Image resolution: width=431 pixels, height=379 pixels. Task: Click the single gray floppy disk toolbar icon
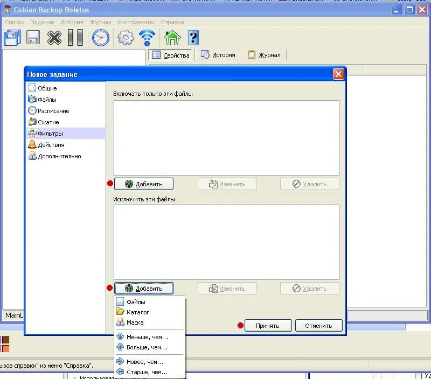coord(33,37)
